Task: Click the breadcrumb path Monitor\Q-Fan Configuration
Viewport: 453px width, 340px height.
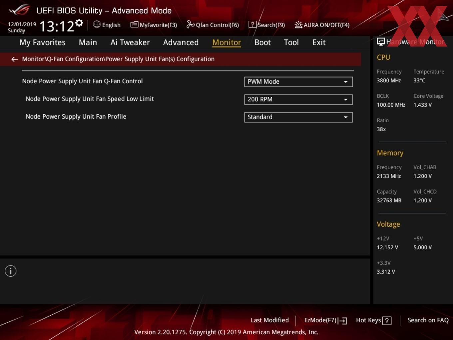Action: coord(118,59)
